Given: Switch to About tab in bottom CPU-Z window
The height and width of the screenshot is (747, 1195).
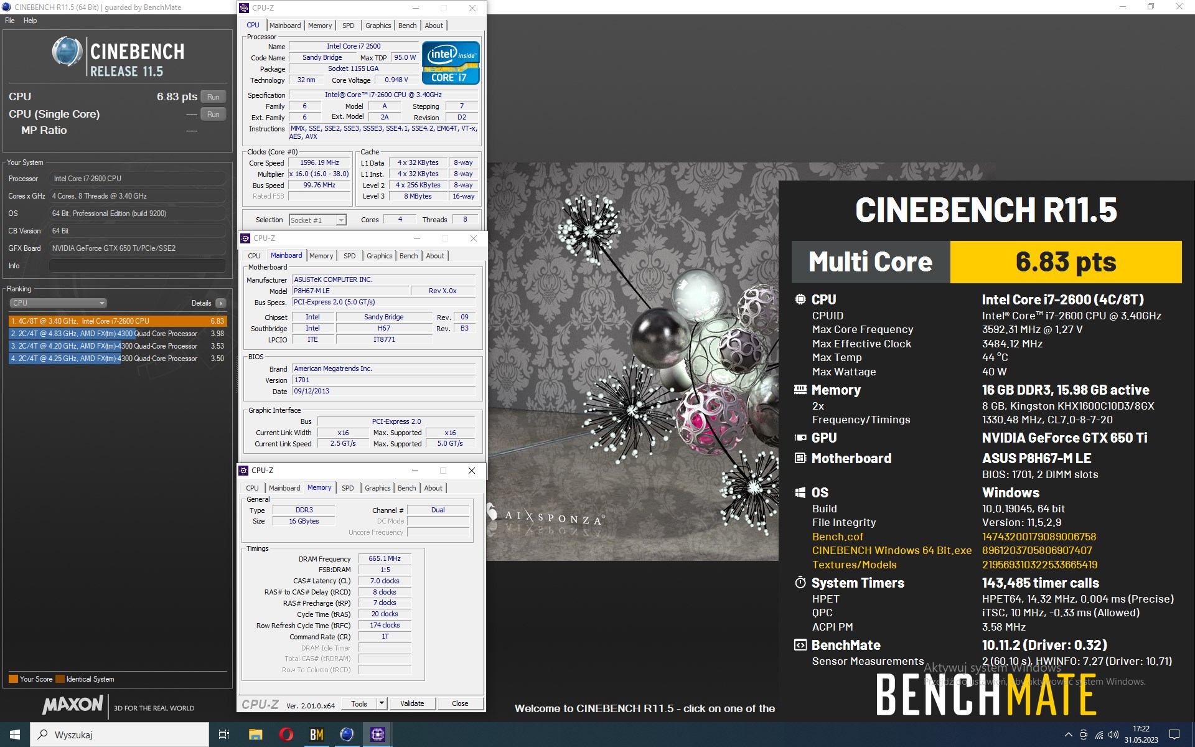Looking at the screenshot, I should [433, 488].
